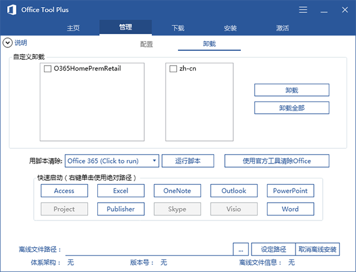The height and width of the screenshot is (272, 356).
Task: Select the 卸载 sub-tab
Action: point(209,44)
